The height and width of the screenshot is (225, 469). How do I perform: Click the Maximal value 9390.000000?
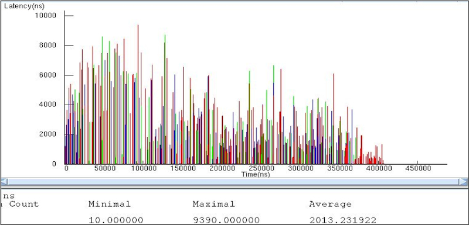pos(226,220)
